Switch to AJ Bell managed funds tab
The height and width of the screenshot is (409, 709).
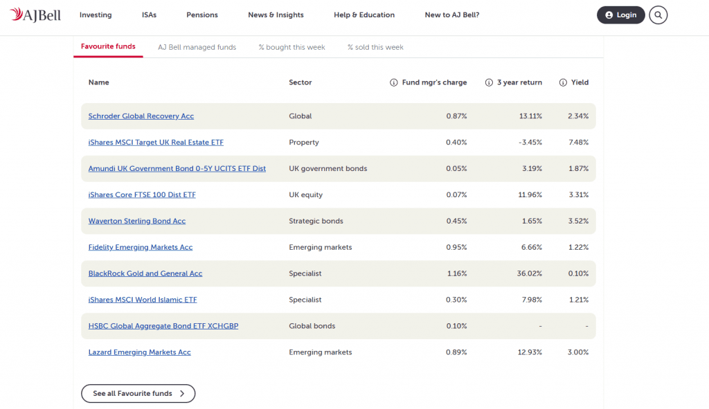click(197, 47)
